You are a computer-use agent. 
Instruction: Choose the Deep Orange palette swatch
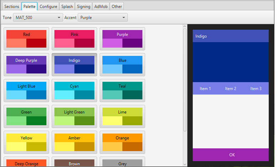(x=26, y=162)
